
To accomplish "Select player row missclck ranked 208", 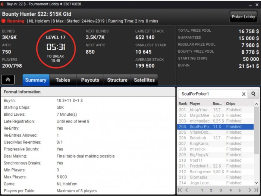I will [216, 149].
